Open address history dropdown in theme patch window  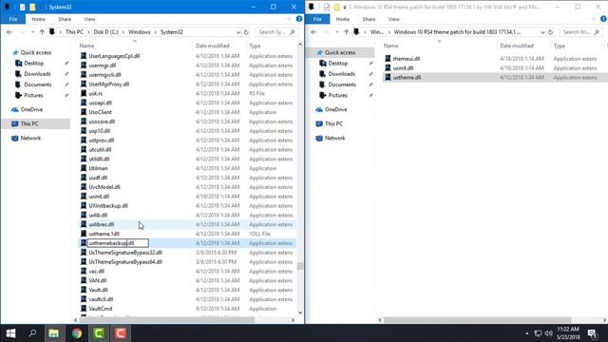[x=542, y=32]
